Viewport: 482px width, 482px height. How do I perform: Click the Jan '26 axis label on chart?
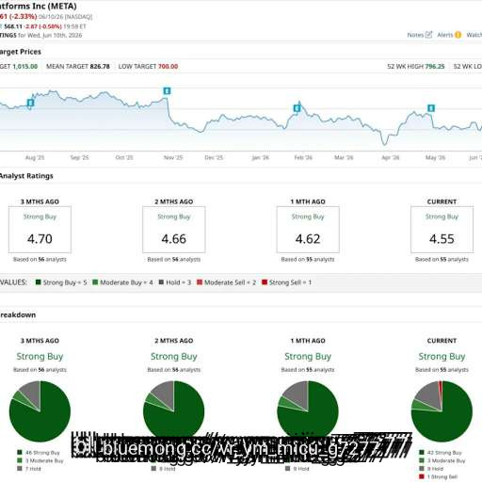pos(261,157)
